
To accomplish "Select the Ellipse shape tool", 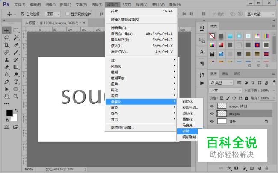I will point(16,89).
